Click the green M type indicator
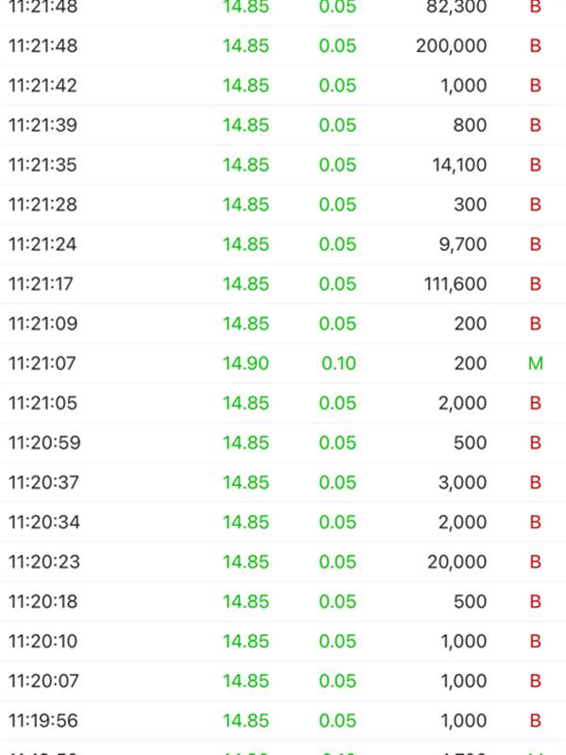Image resolution: width=566 pixels, height=755 pixels. tap(535, 362)
